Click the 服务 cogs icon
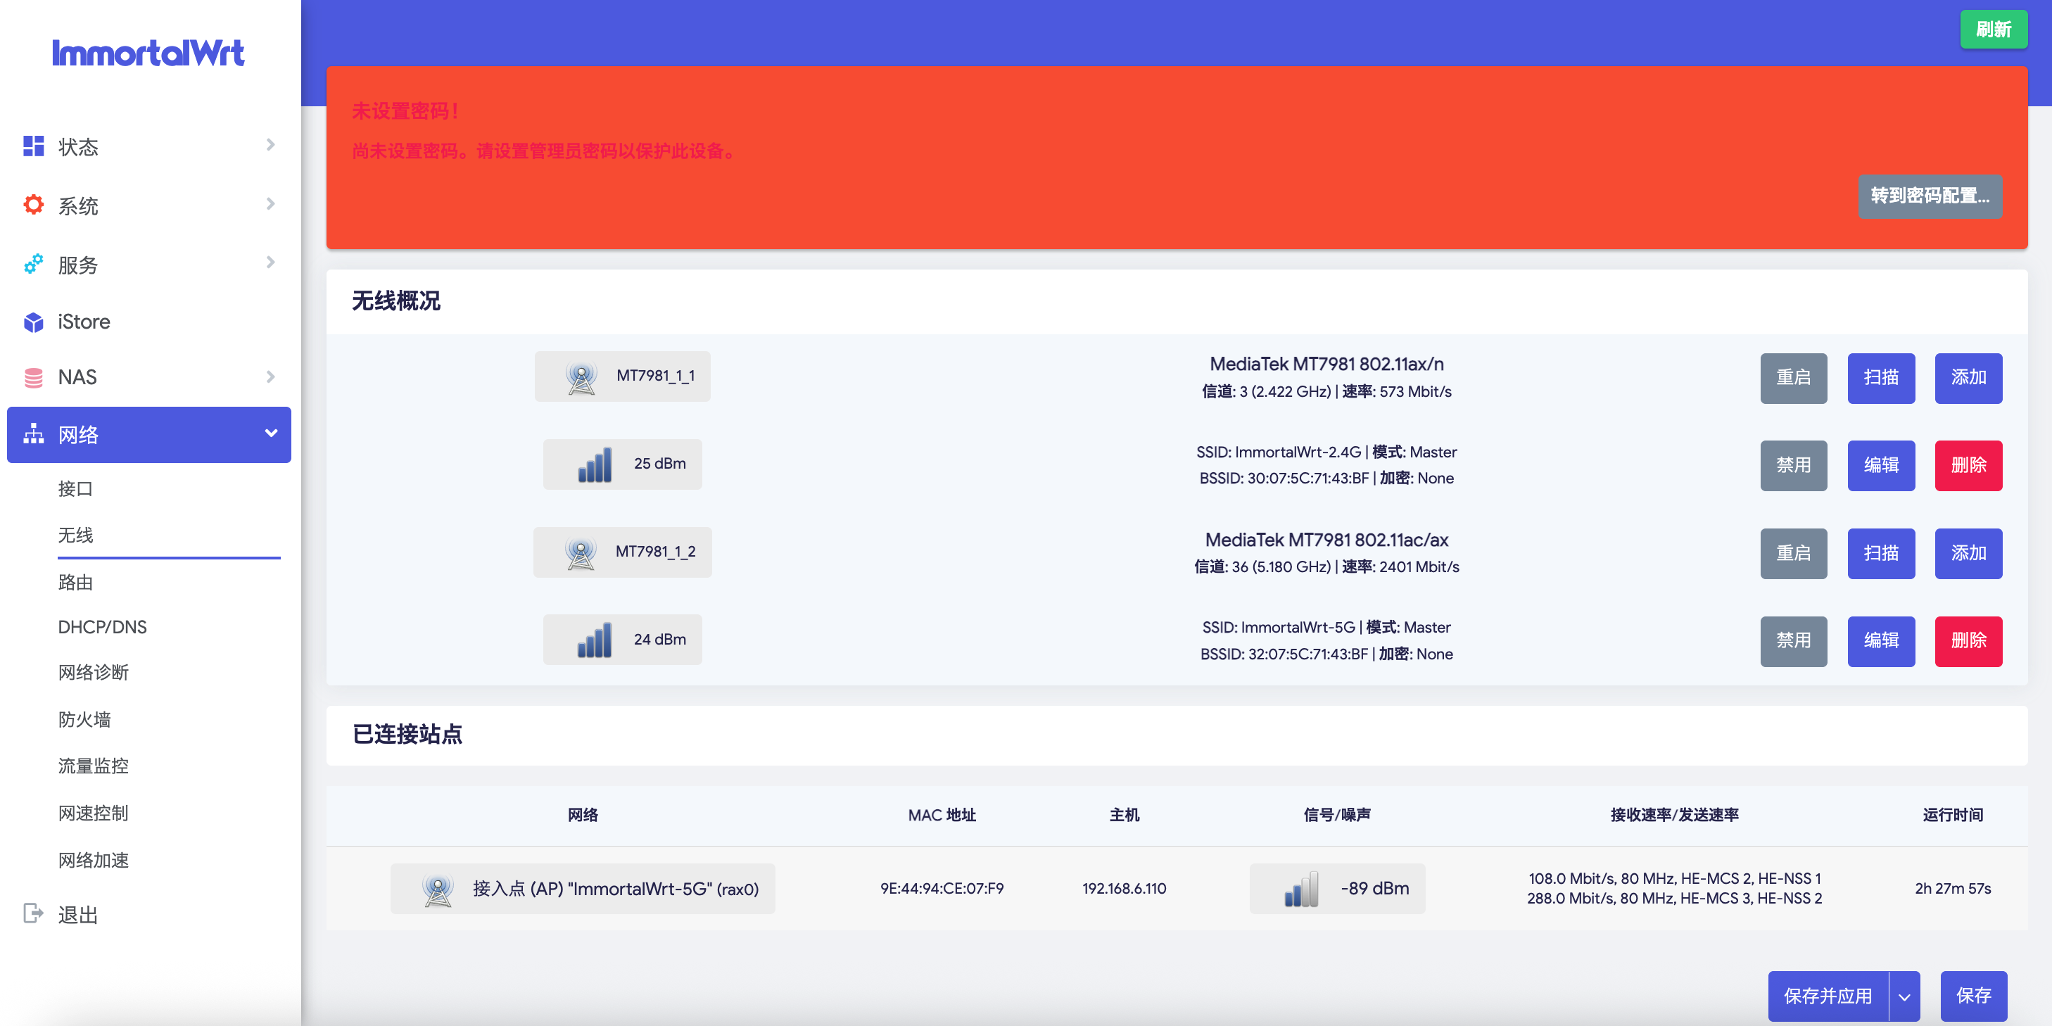This screenshot has height=1026, width=2052. [x=34, y=264]
